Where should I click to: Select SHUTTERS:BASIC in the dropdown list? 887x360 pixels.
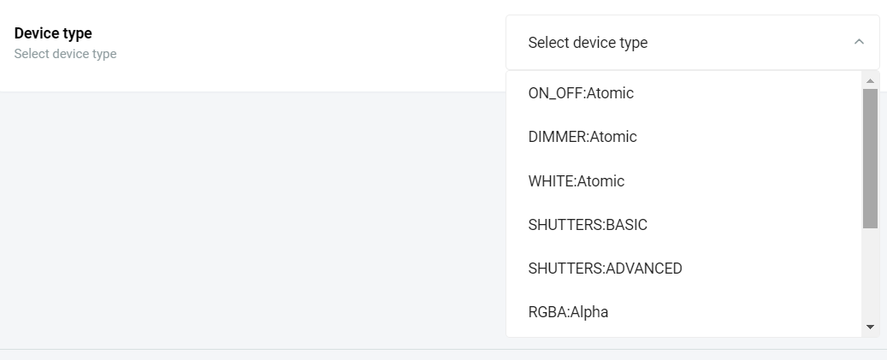point(588,225)
